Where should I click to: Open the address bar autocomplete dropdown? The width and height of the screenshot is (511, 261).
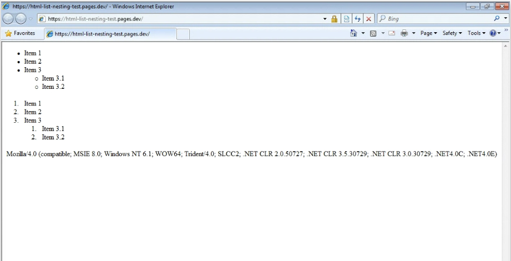pyautogui.click(x=325, y=19)
